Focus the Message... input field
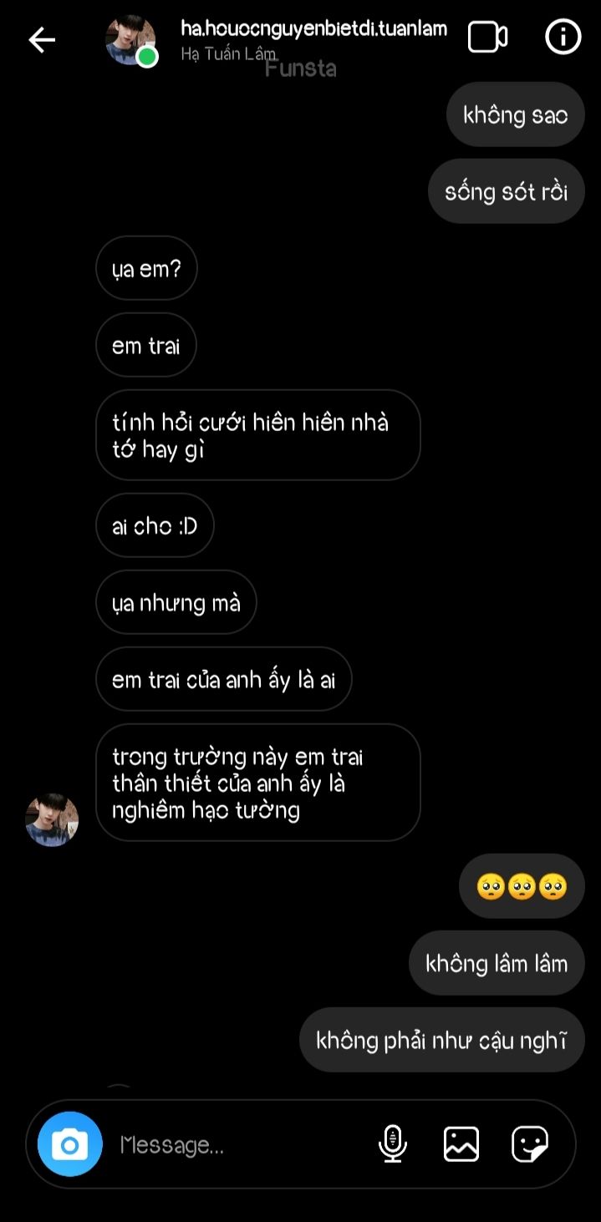601x1222 pixels. pyautogui.click(x=242, y=1144)
